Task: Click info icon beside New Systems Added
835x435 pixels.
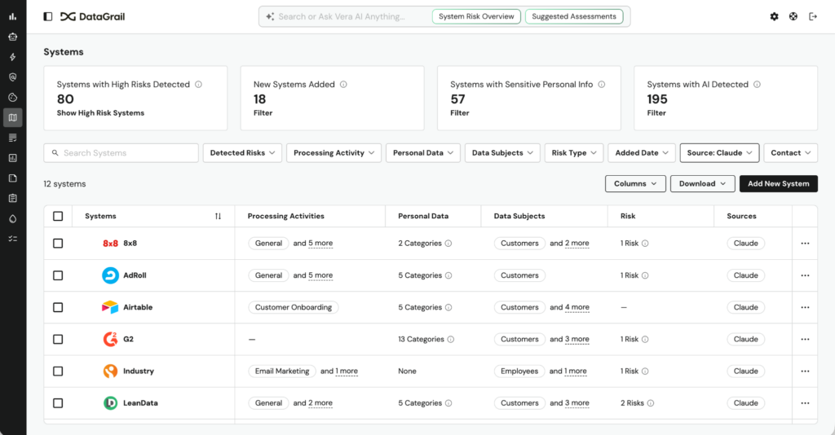Action: tap(343, 84)
